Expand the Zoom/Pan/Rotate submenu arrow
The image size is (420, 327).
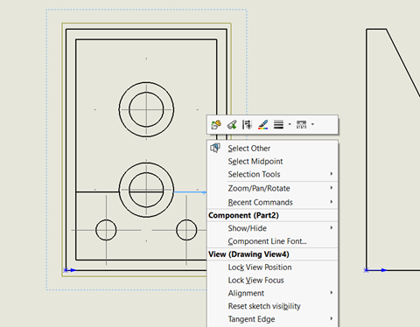332,188
